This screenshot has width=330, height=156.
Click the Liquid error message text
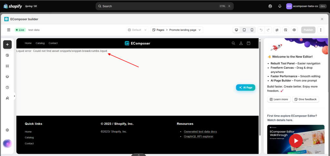click(62, 51)
